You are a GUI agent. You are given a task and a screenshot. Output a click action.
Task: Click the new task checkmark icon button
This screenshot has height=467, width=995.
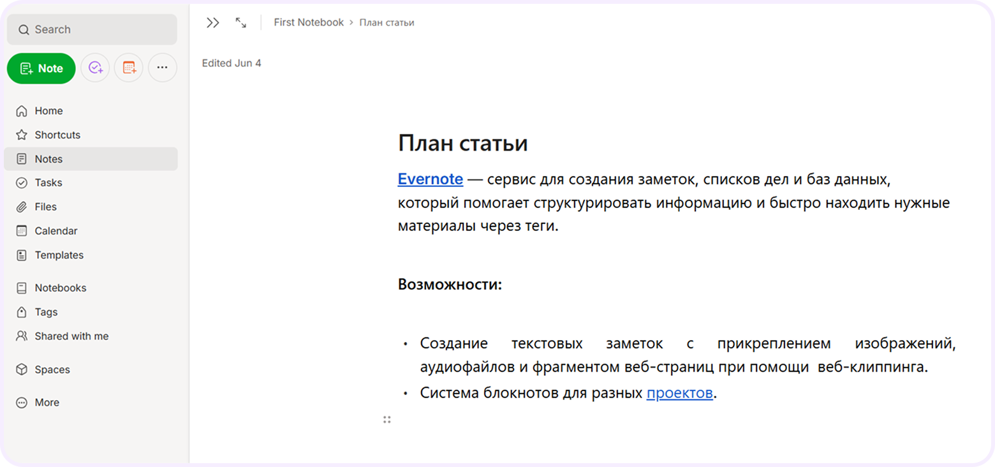(95, 68)
